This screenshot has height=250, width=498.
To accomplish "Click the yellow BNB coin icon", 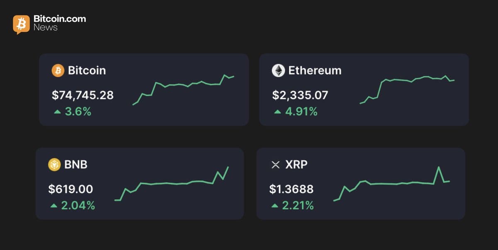I will pyautogui.click(x=55, y=165).
